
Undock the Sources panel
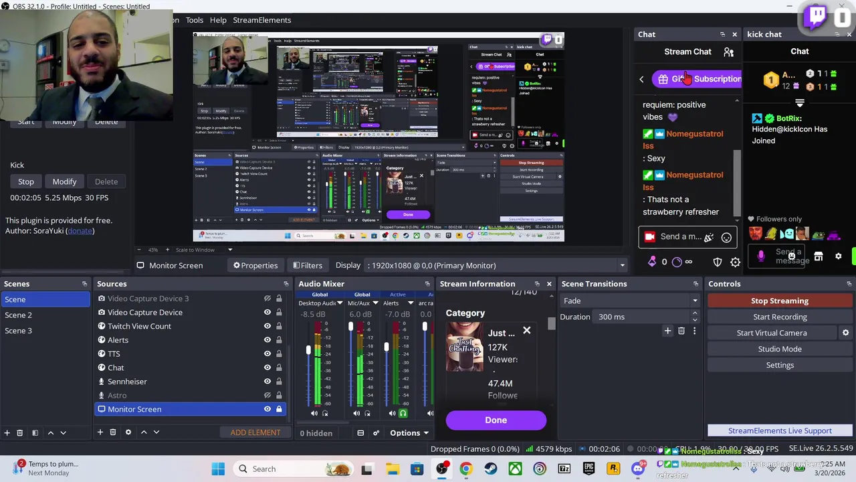286,284
